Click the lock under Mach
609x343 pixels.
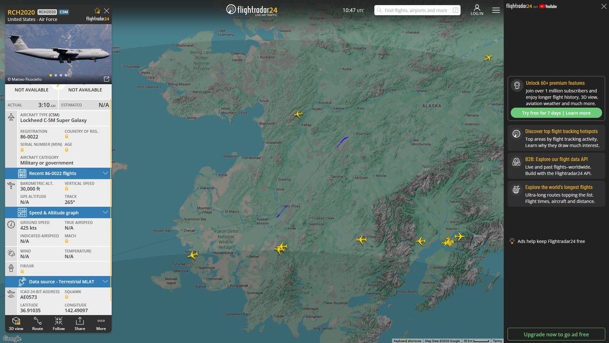coord(66,242)
